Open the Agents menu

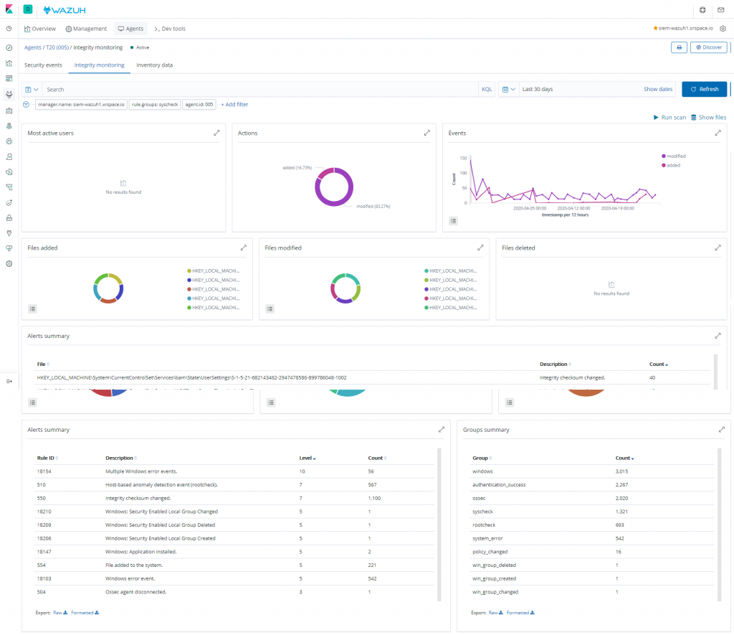tap(130, 29)
